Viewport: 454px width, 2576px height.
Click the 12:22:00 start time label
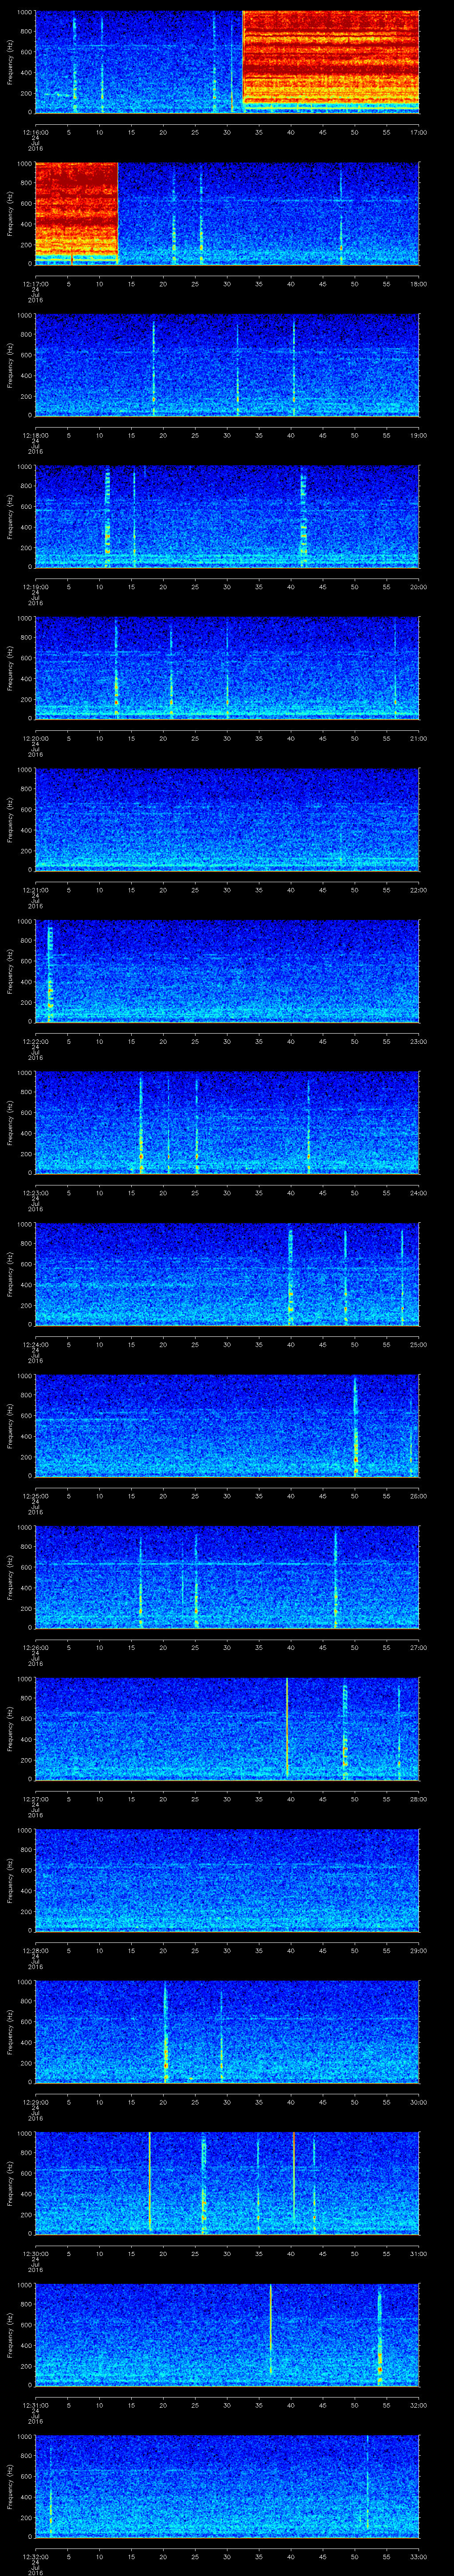tap(35, 1041)
